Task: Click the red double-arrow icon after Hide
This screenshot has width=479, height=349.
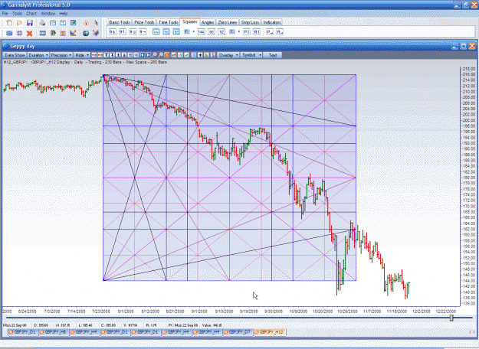Action: coord(94,55)
